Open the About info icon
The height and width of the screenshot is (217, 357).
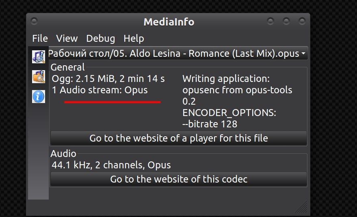point(39,97)
